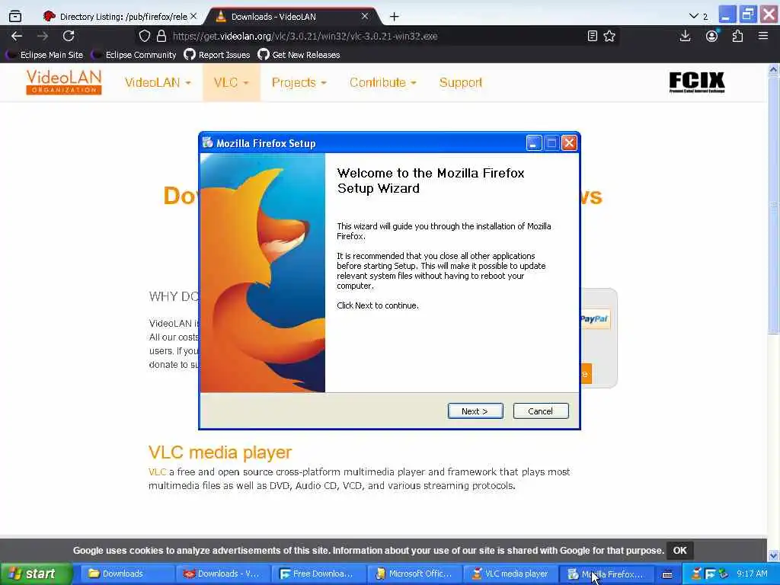Open Report Issues GitHub bookmark
This screenshot has width=780, height=585.
(x=217, y=55)
